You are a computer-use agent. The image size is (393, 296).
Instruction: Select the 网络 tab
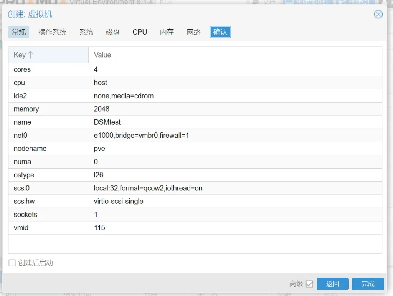[x=194, y=32]
